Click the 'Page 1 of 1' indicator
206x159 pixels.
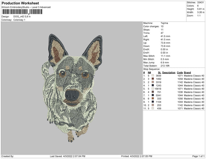(x=198, y=156)
